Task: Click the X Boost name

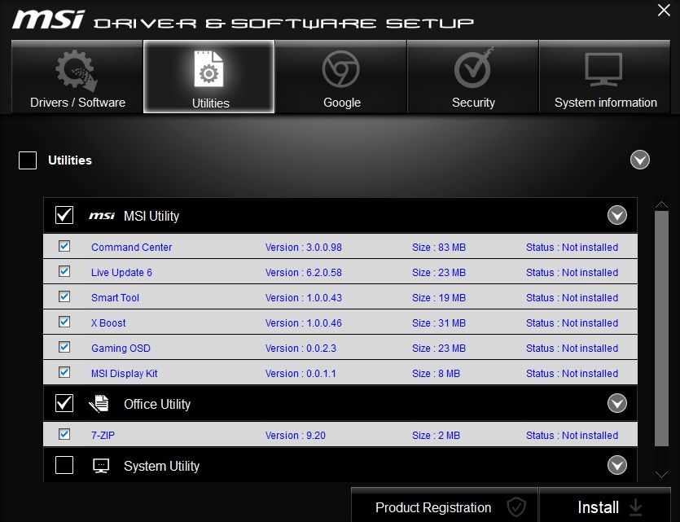Action: pyautogui.click(x=108, y=322)
